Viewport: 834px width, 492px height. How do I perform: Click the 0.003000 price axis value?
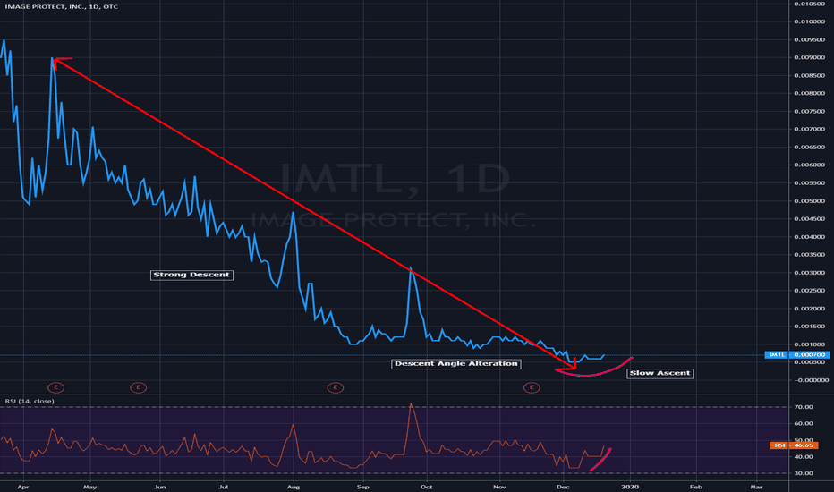pyautogui.click(x=810, y=273)
